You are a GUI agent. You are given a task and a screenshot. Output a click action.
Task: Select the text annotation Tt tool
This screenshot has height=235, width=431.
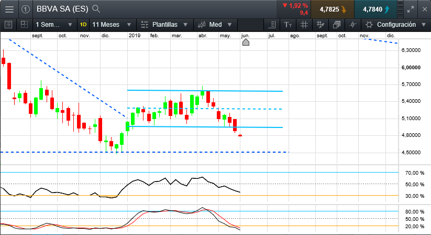coord(288,25)
